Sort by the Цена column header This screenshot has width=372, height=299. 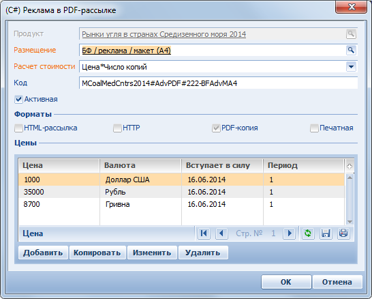[x=59, y=165]
